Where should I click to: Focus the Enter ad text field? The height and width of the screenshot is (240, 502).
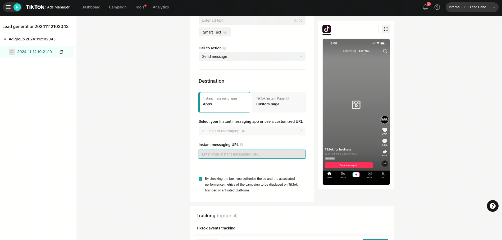(x=252, y=21)
